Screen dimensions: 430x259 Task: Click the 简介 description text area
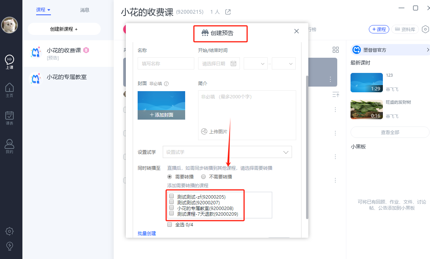click(247, 115)
